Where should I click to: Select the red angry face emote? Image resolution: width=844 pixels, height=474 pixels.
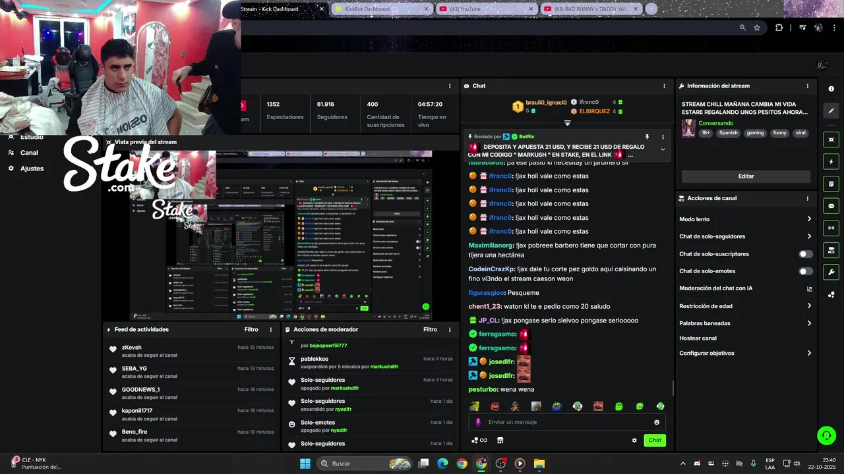coord(495,406)
